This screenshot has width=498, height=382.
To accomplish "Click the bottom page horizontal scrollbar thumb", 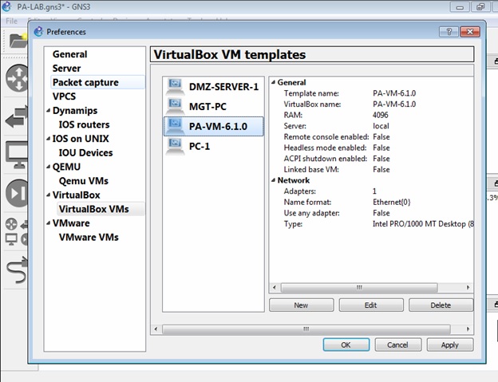I will 306,329.
